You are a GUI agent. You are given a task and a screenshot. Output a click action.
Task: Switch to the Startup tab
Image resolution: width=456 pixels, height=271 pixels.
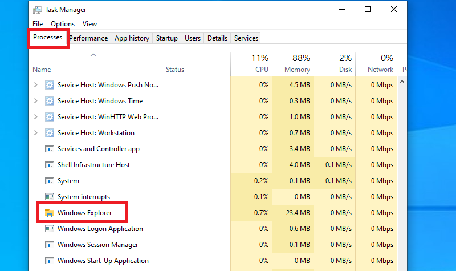pos(167,38)
